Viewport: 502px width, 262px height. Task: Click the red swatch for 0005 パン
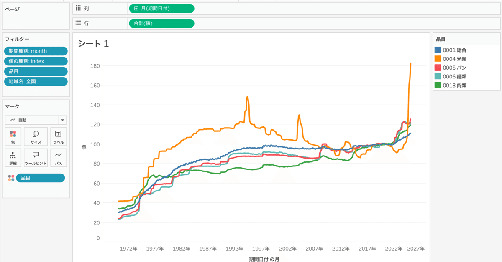click(x=438, y=68)
